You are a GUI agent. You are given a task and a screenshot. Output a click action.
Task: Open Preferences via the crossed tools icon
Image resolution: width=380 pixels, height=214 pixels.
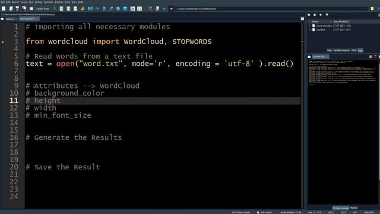[150, 8]
